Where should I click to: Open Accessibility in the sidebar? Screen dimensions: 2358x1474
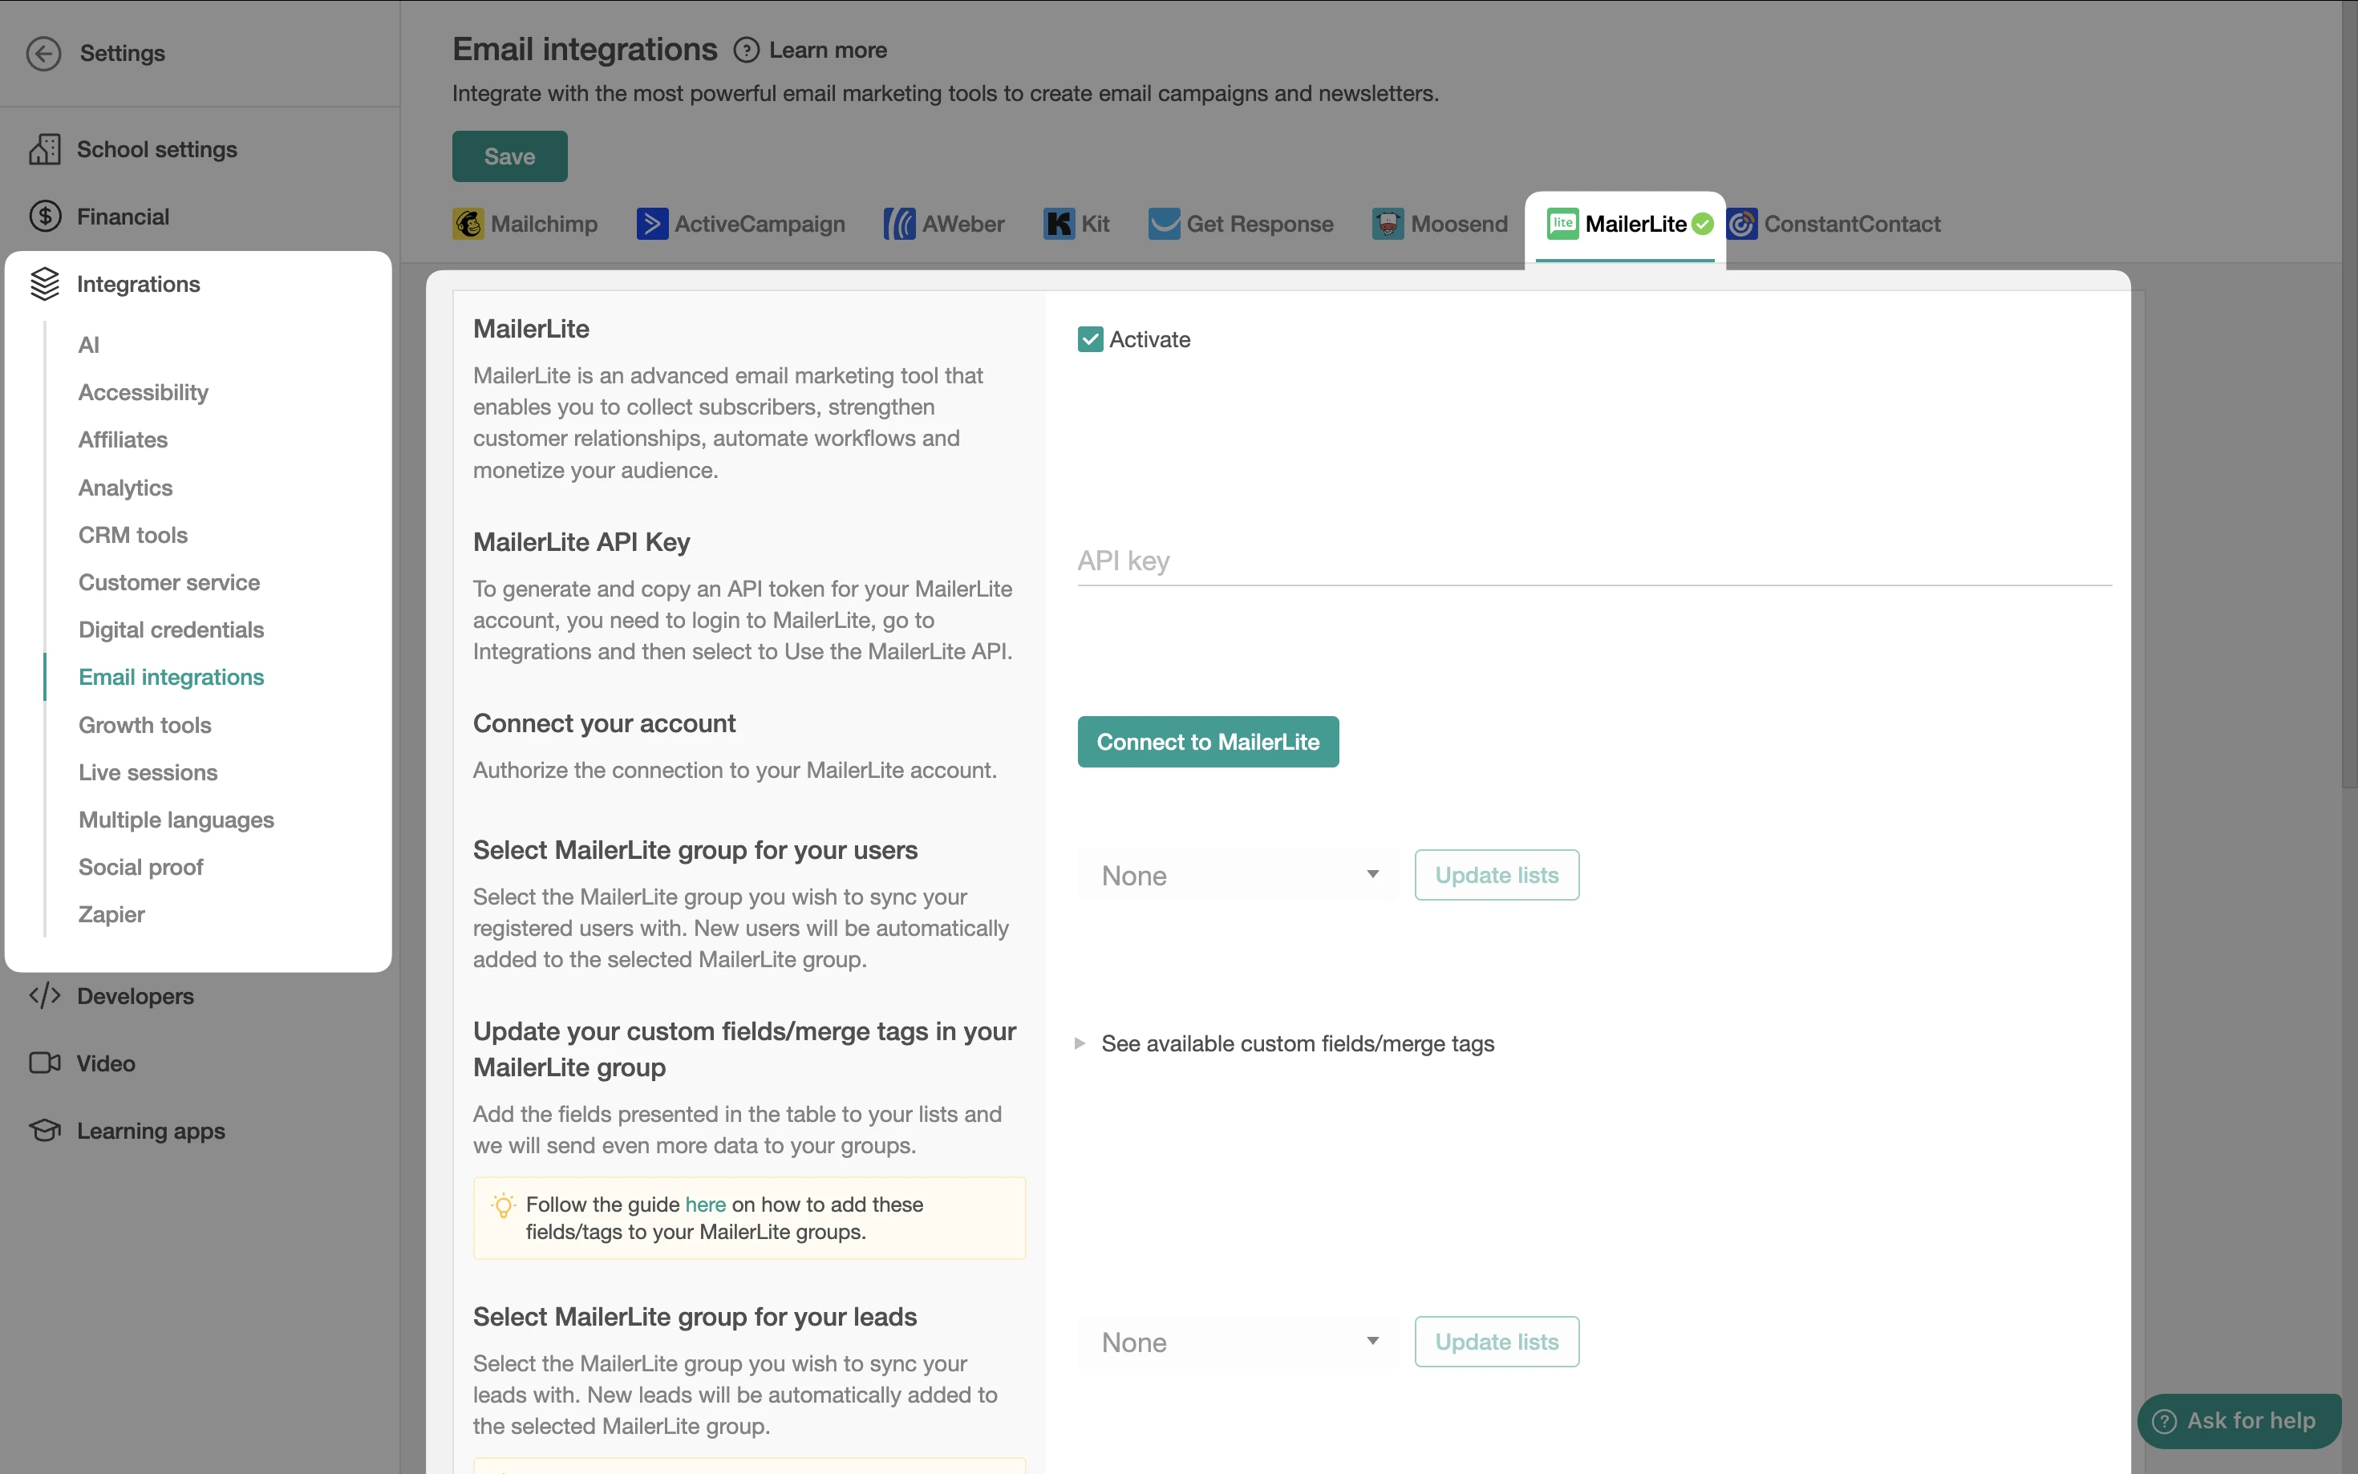144,392
